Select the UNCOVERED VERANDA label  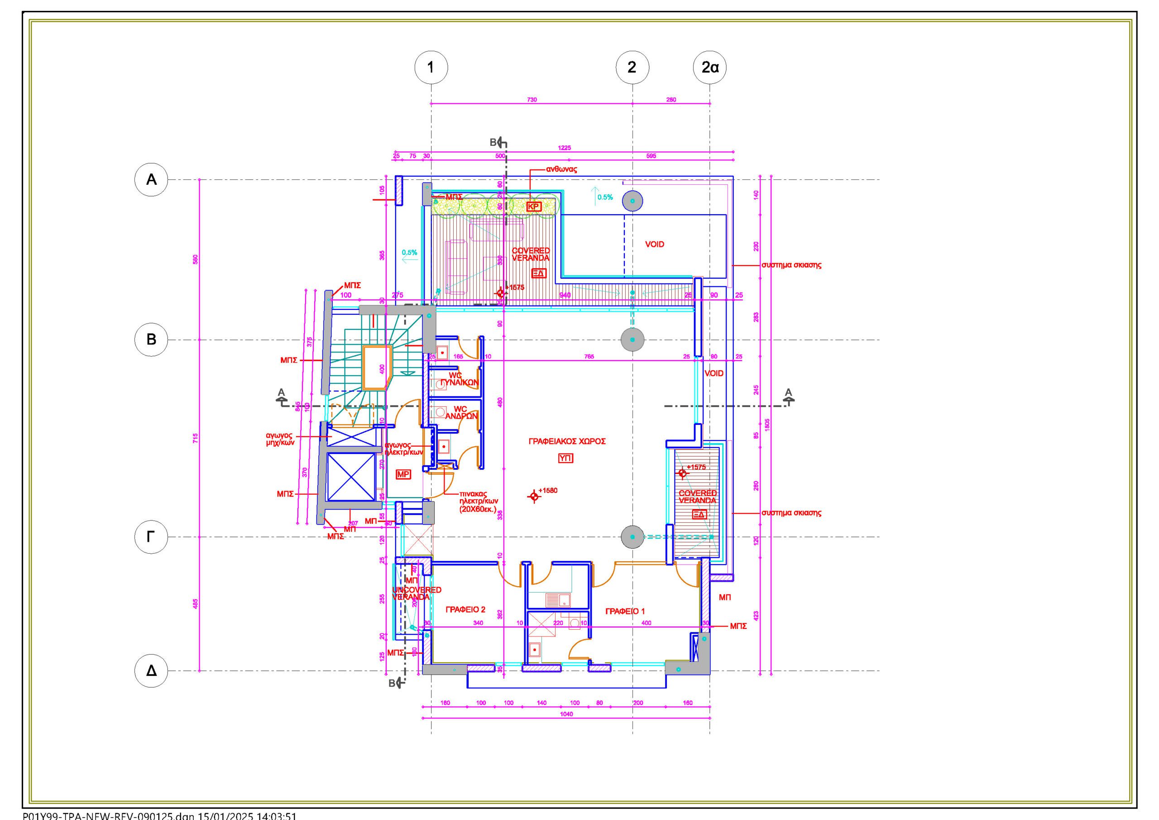[x=417, y=593]
